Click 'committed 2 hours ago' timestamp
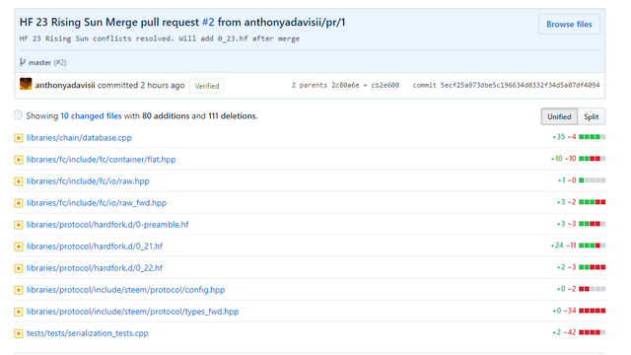Image resolution: width=631 pixels, height=355 pixels. click(141, 85)
